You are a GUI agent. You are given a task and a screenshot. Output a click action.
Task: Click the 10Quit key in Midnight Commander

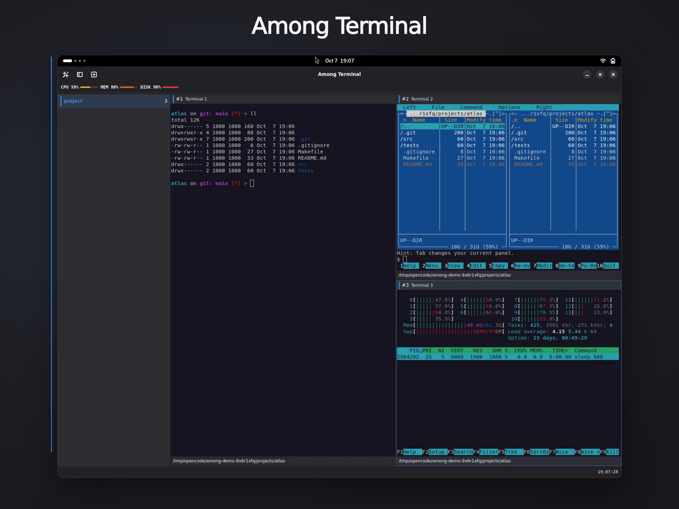point(608,266)
